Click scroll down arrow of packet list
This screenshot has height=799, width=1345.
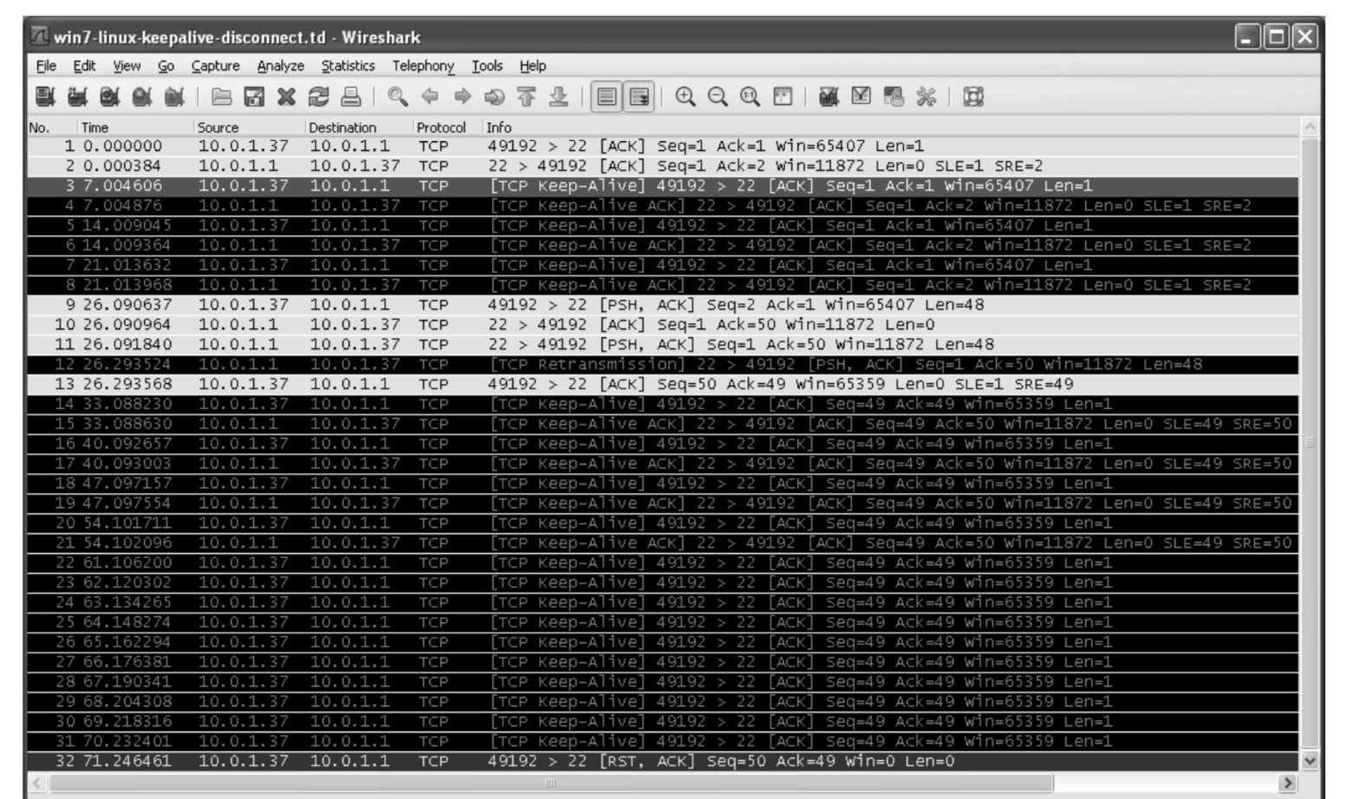1309,761
